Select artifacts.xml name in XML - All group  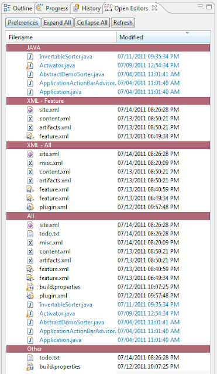click(56, 181)
